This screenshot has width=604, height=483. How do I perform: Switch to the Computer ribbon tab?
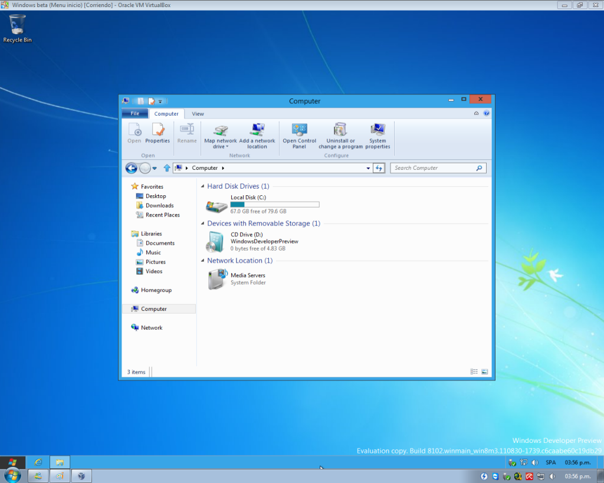(166, 114)
